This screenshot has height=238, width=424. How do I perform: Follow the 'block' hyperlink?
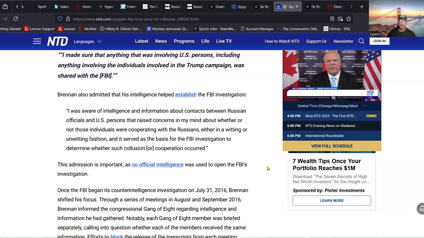[x=117, y=236]
